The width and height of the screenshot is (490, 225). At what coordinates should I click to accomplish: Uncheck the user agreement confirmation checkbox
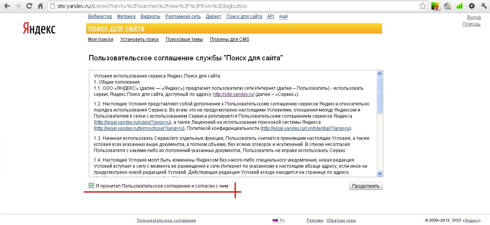tap(91, 185)
